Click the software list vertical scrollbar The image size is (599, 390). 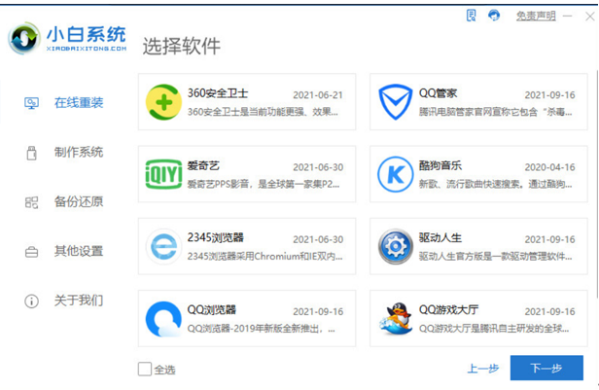coord(597,184)
